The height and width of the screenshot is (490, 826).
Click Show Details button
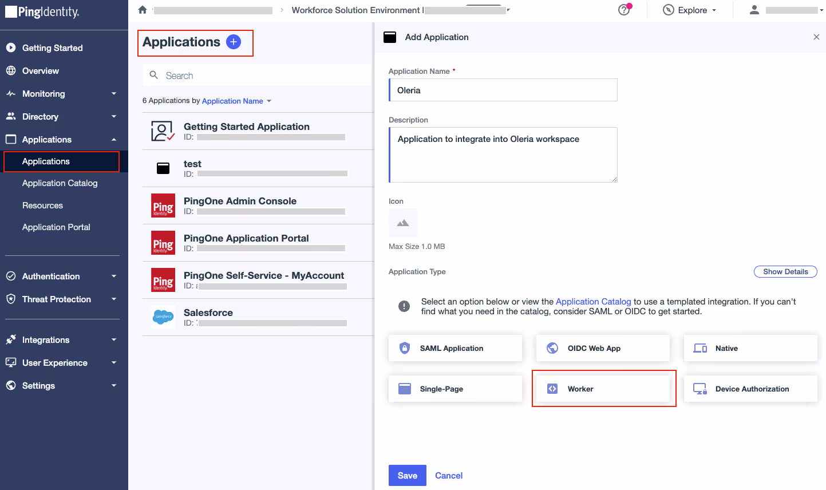point(785,271)
